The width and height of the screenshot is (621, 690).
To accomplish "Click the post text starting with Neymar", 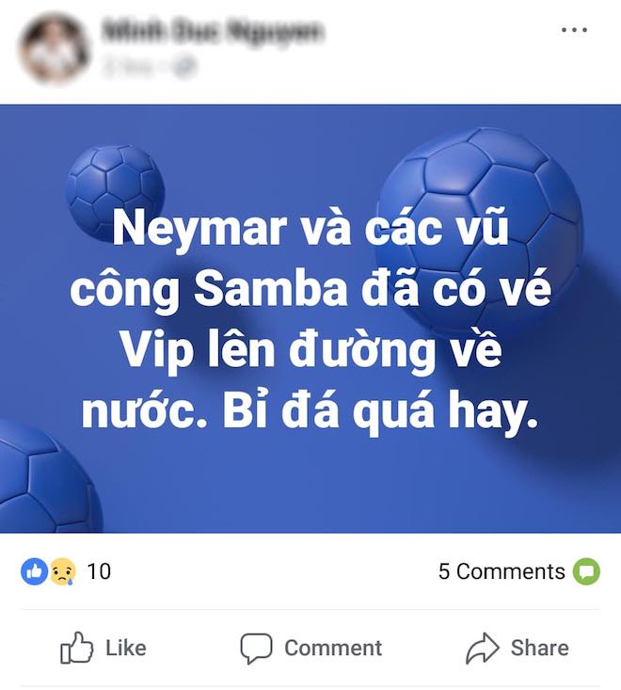I will click(x=310, y=320).
